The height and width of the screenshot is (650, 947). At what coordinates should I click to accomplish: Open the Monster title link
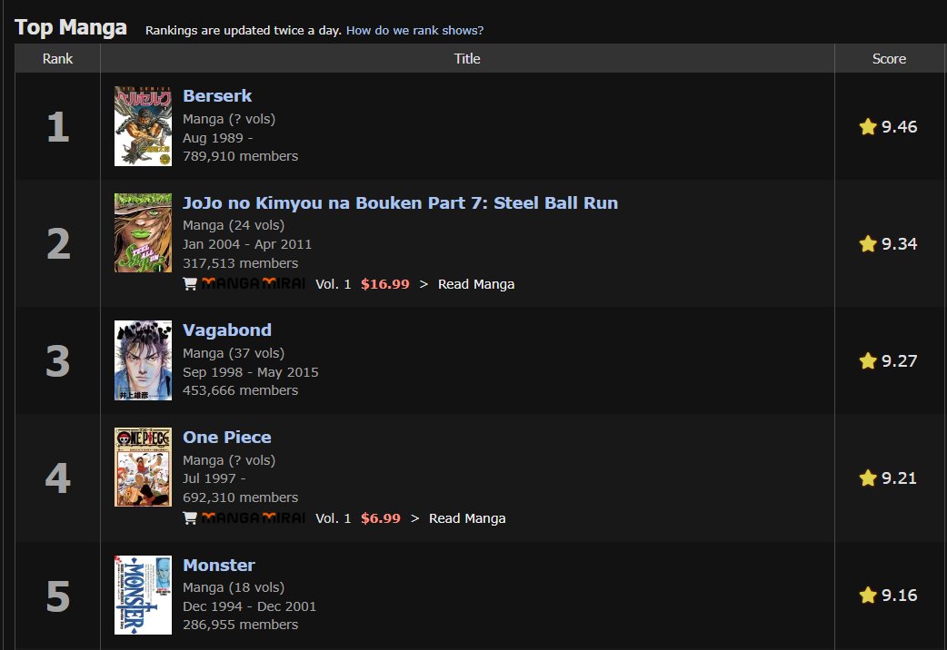point(219,565)
